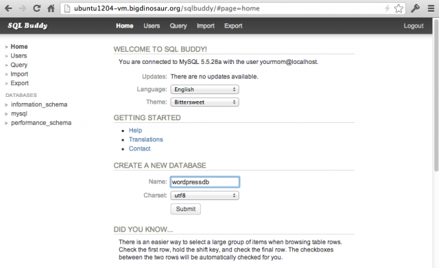Click the lightning bolt icon in address bar
The width and height of the screenshot is (439, 268).
pyautogui.click(x=387, y=8)
